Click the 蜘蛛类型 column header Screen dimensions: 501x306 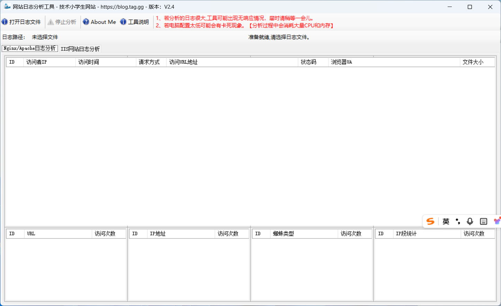[304, 234]
